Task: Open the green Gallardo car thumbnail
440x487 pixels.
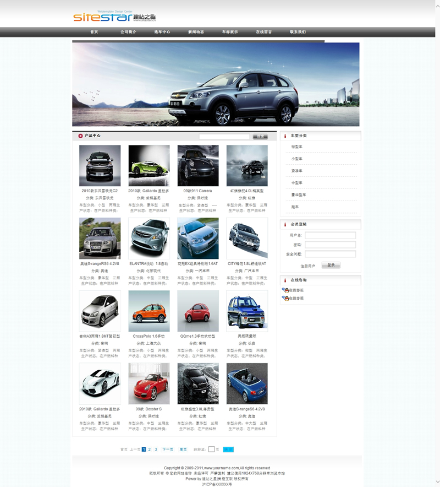Action: [149, 166]
